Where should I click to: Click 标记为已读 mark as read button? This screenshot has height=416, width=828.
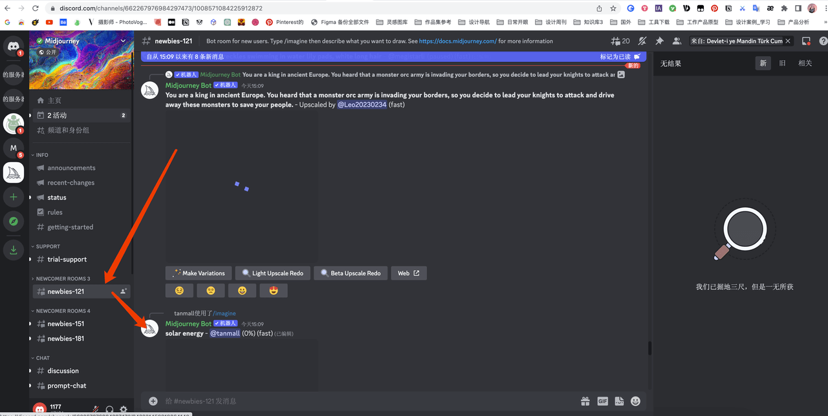pyautogui.click(x=620, y=57)
